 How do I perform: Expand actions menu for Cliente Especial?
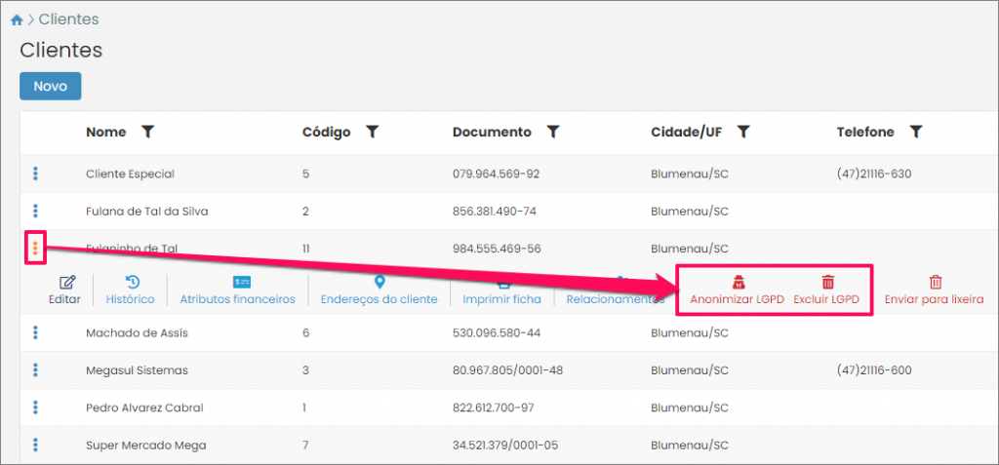35,174
